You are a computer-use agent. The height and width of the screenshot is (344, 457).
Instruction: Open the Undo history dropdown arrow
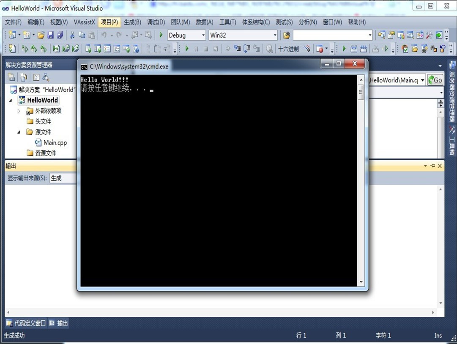pos(111,35)
